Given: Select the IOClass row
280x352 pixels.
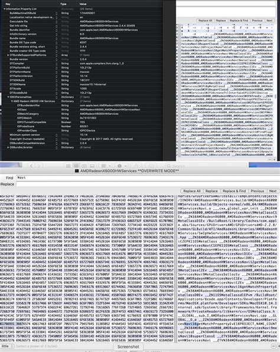Looking at the screenshot, I should click(83, 109).
